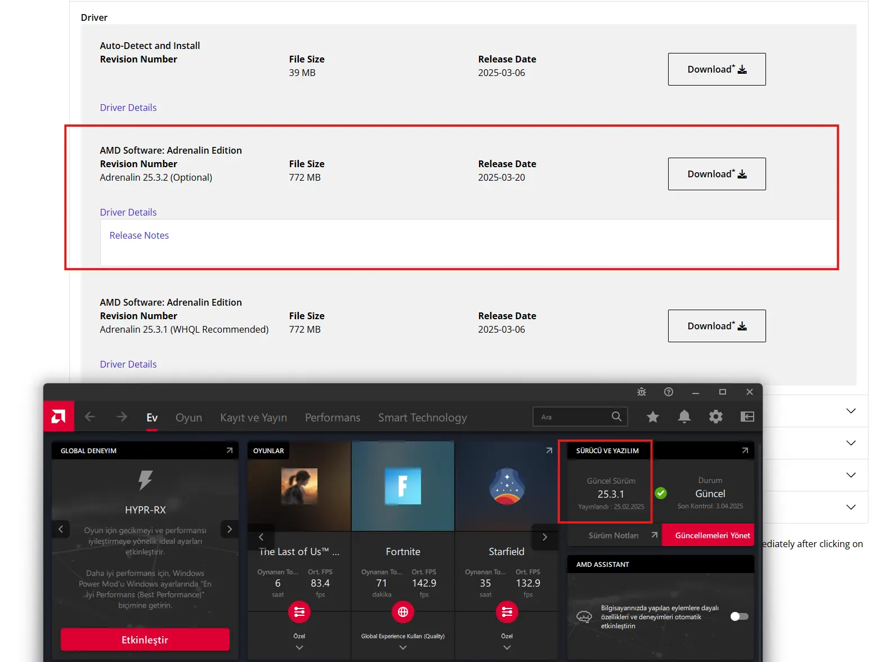The width and height of the screenshot is (891, 662).
Task: Expand the Global Deneyim panel arrow
Action: tap(230, 450)
